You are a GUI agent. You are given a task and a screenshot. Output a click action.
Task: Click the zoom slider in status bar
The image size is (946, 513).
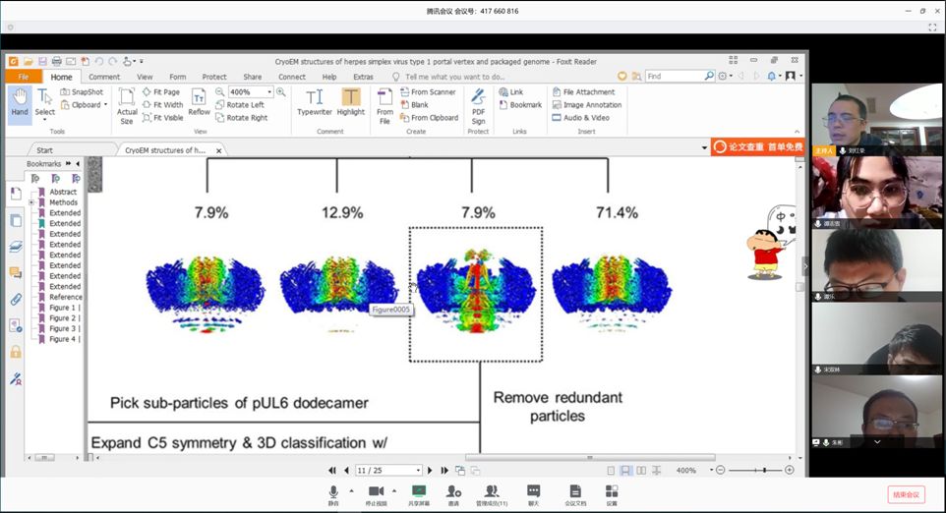(x=754, y=471)
